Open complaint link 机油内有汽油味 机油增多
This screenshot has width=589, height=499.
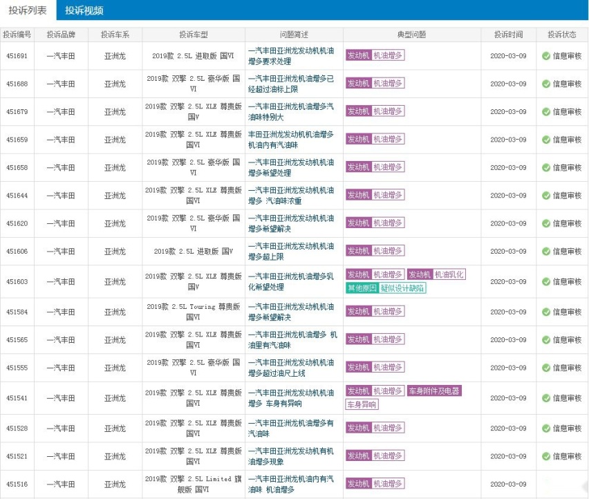[291, 484]
